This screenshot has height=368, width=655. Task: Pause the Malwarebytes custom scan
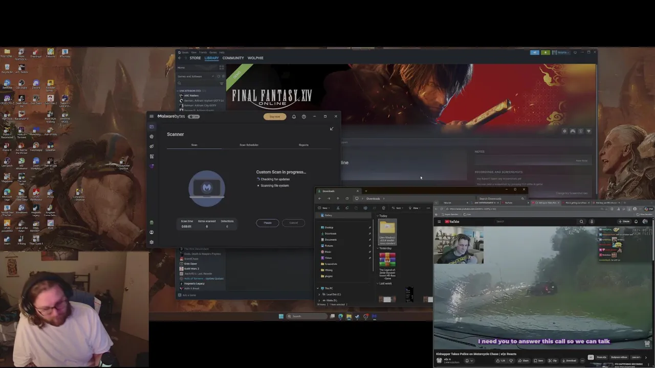click(268, 223)
